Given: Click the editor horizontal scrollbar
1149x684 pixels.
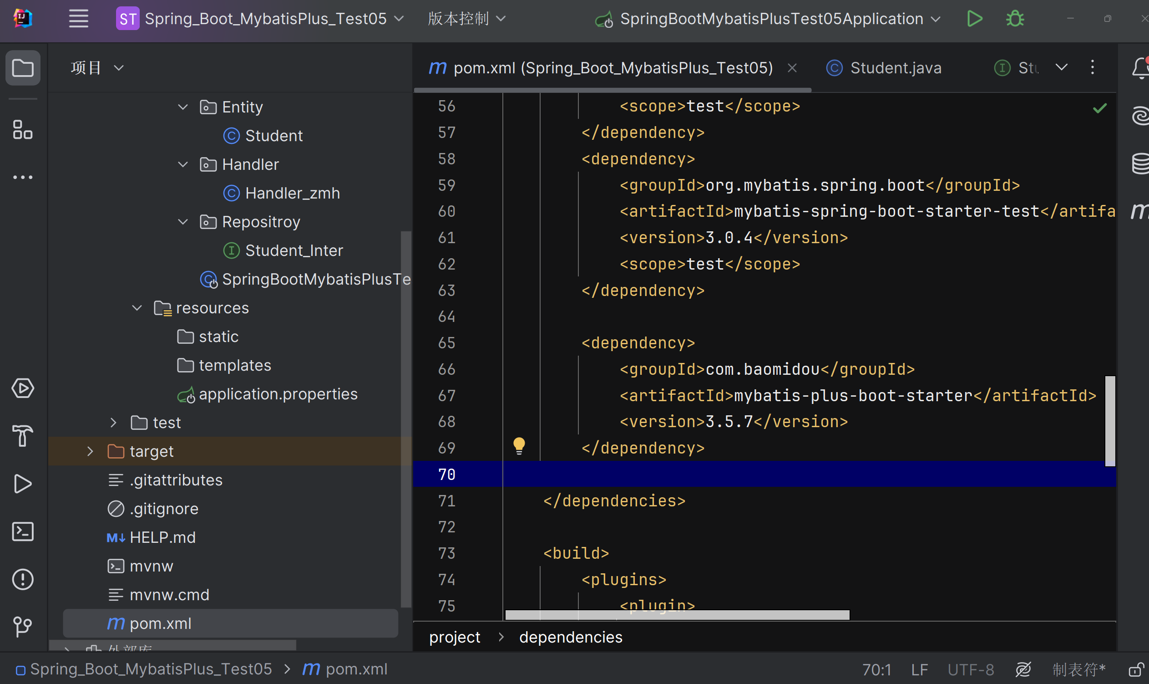Looking at the screenshot, I should 677,615.
